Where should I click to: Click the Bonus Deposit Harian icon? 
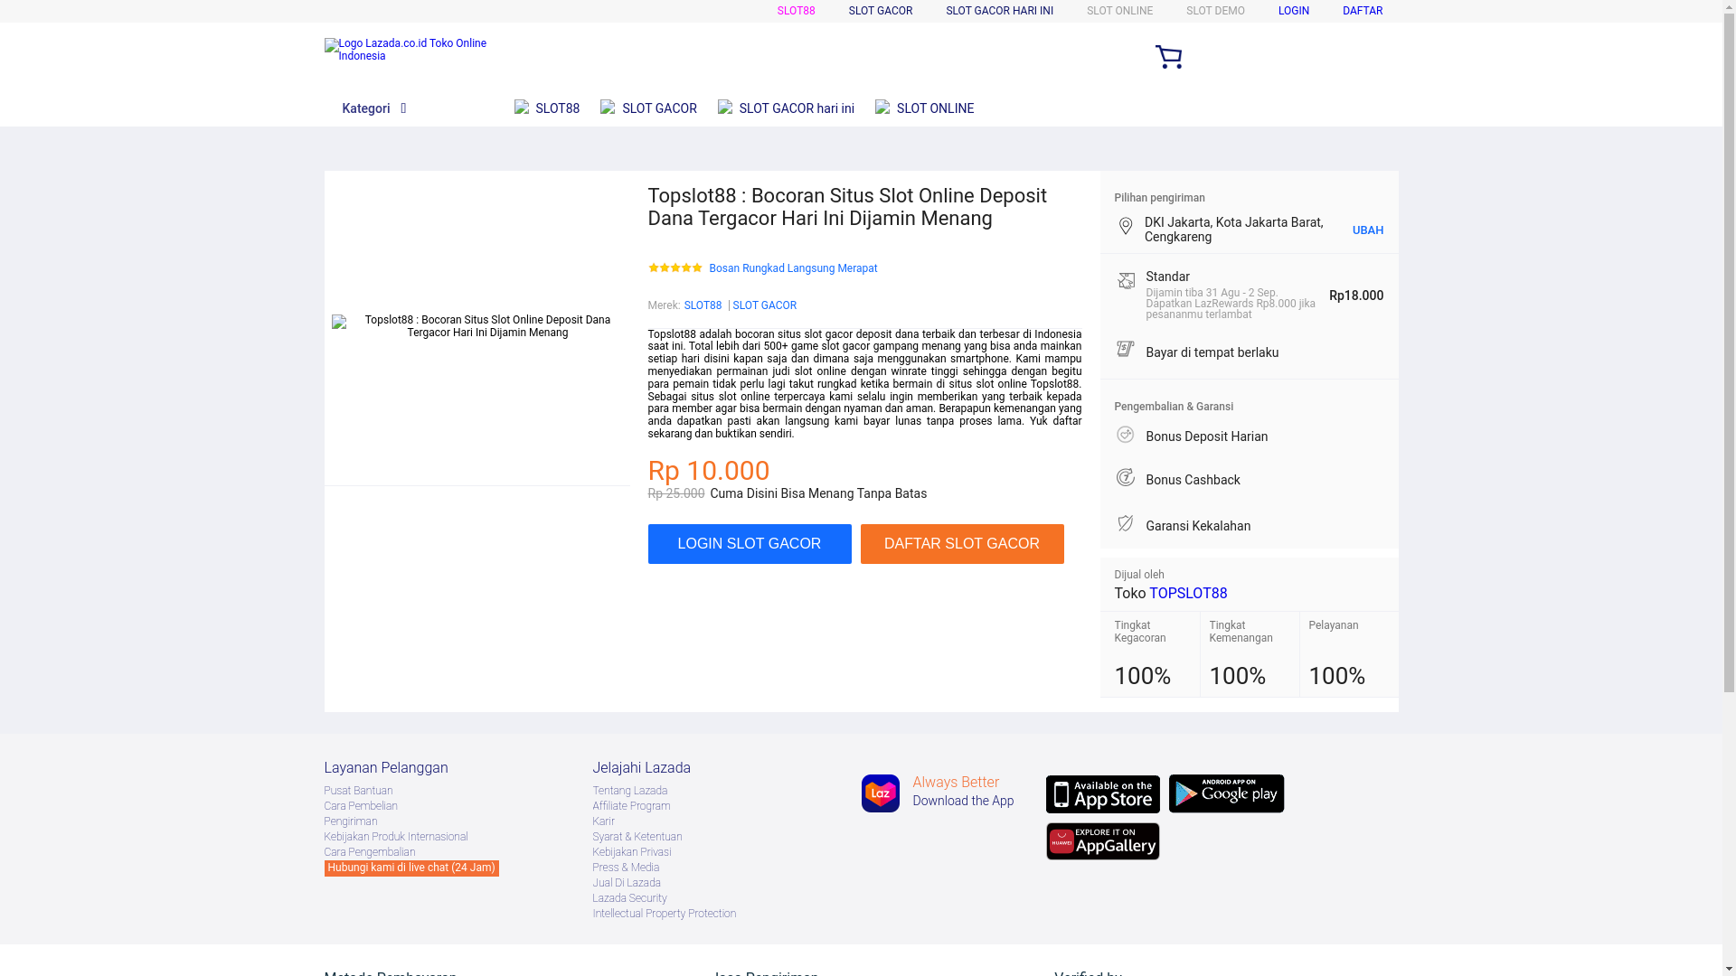pos(1125,435)
